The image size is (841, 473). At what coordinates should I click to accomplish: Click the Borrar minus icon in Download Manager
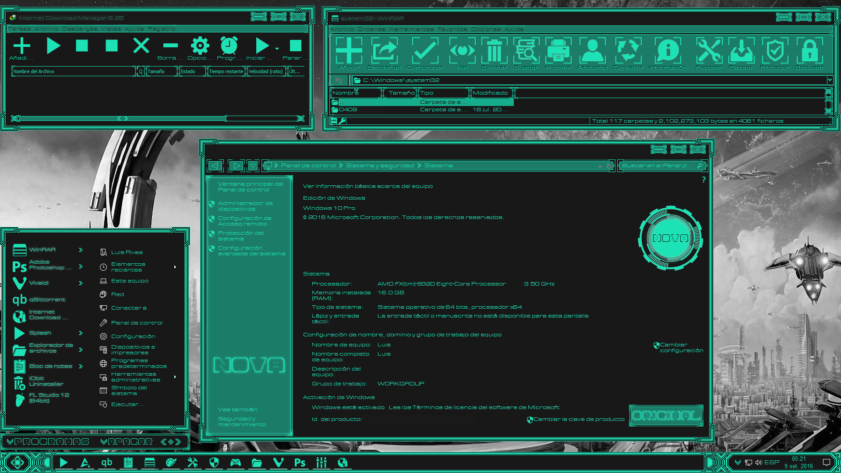coord(170,45)
